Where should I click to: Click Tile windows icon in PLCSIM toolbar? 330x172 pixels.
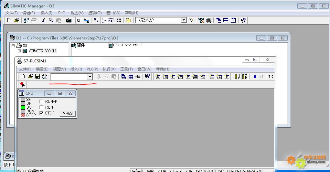click(131, 77)
